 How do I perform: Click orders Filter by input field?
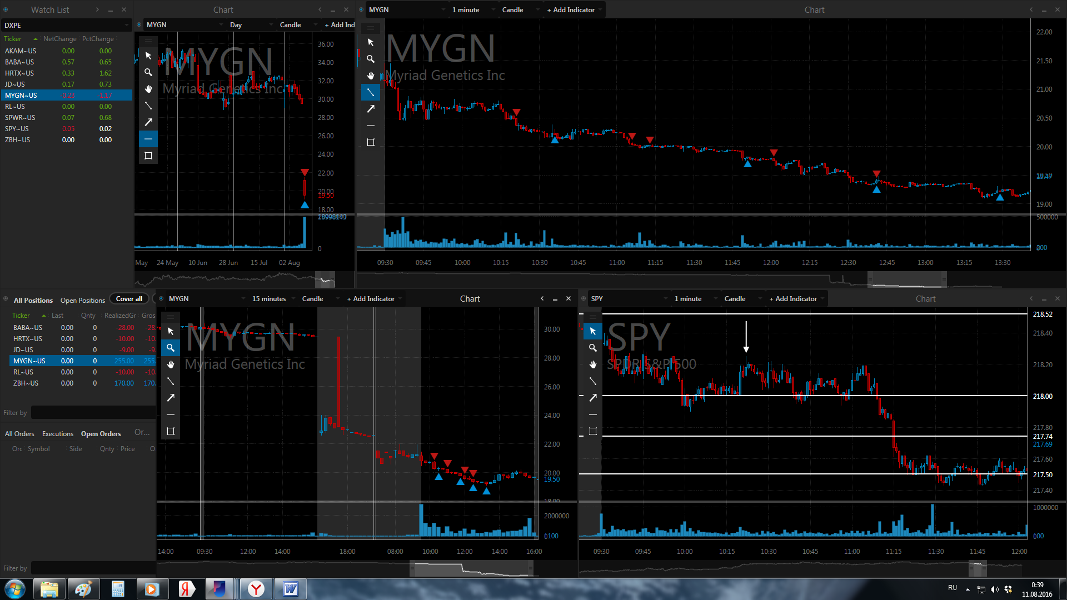coord(93,568)
